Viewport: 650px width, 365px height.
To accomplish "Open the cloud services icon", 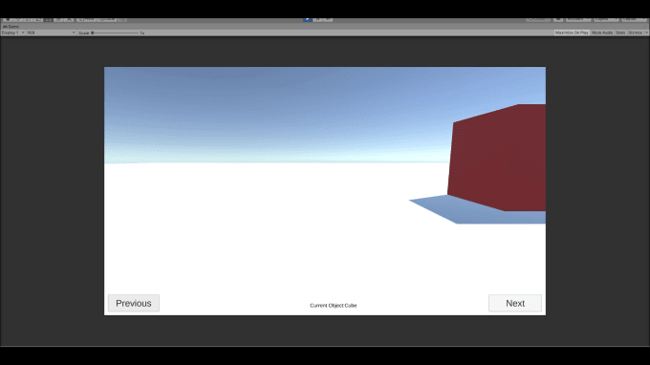I will (558, 19).
